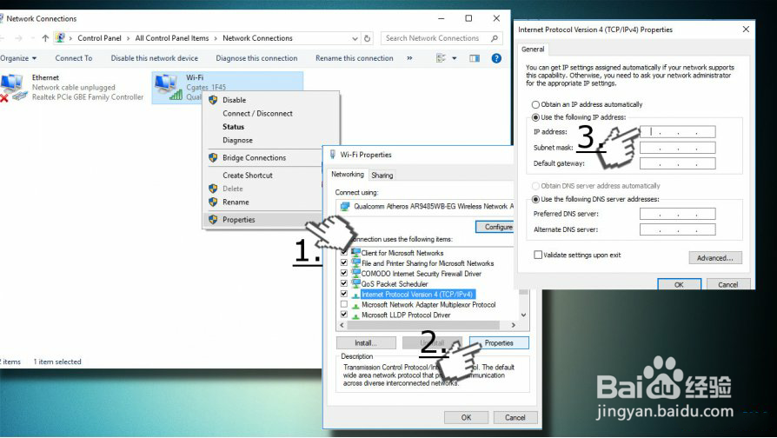Expand chevron after Control Panel breadcrumb

129,38
